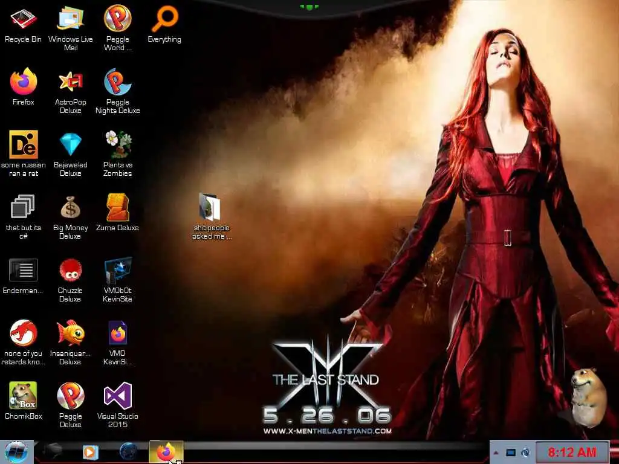Select the Peggle Nights Deluxe icon
This screenshot has width=619, height=464.
[x=118, y=92]
